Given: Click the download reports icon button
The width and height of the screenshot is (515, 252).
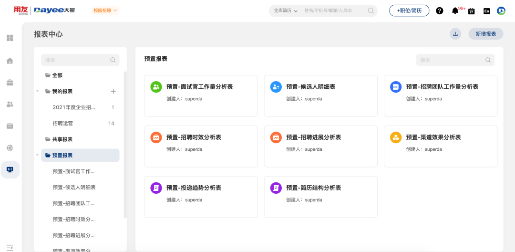Looking at the screenshot, I should coord(455,34).
